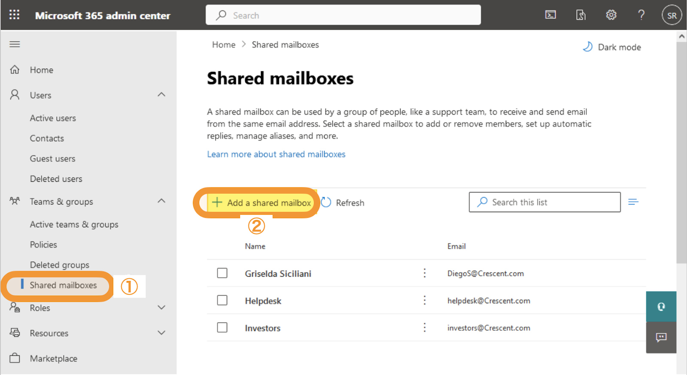This screenshot has width=687, height=375.
Task: Select the Griselda Siciliani checkbox
Action: coord(222,273)
